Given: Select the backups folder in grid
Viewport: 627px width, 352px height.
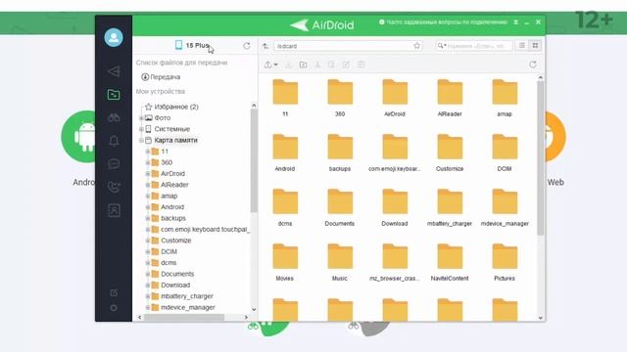Looking at the screenshot, I should [x=340, y=152].
